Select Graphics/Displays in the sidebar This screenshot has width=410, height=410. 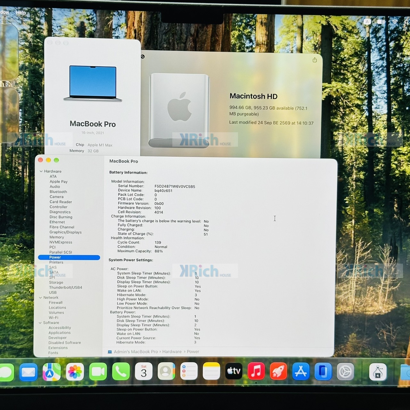66,232
